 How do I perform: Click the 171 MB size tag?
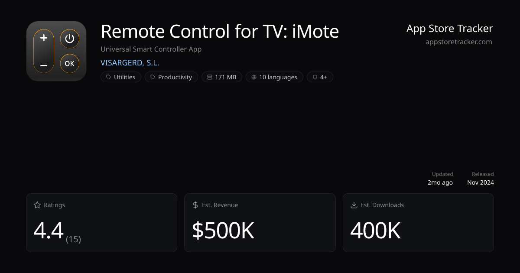[x=221, y=77]
